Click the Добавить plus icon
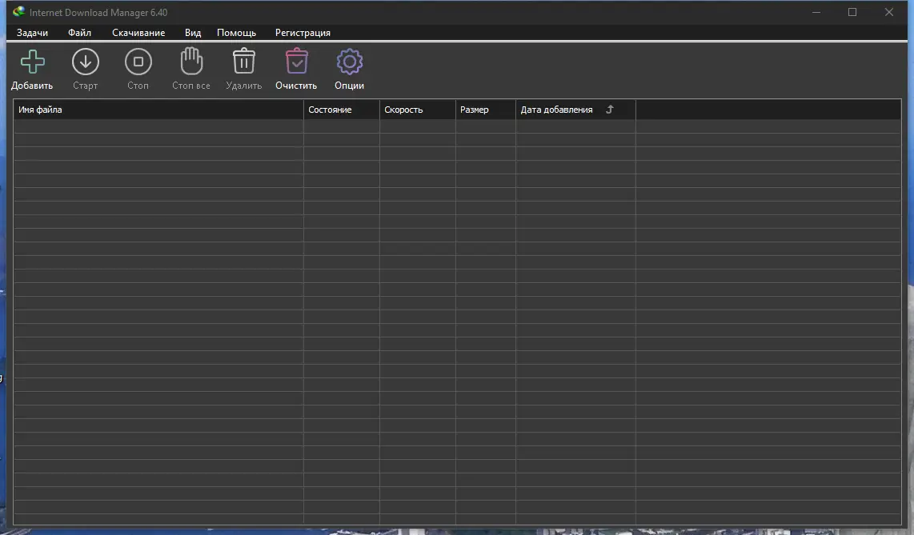Screen dimensions: 914x535 pyautogui.click(x=32, y=62)
